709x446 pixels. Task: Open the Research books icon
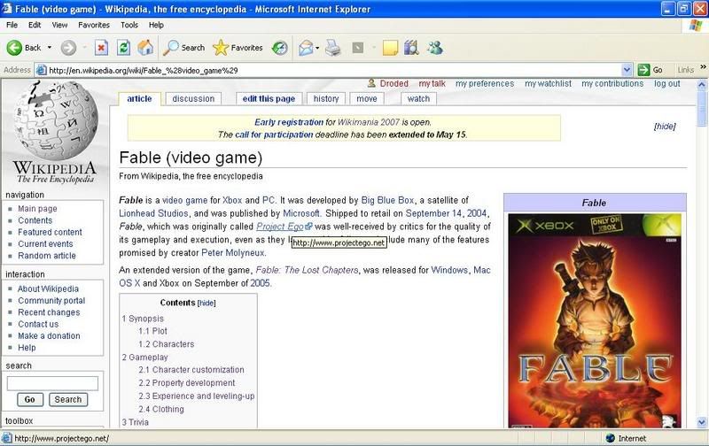pos(411,48)
